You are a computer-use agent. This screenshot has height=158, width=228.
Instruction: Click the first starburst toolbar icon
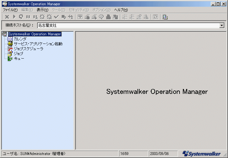42,17
